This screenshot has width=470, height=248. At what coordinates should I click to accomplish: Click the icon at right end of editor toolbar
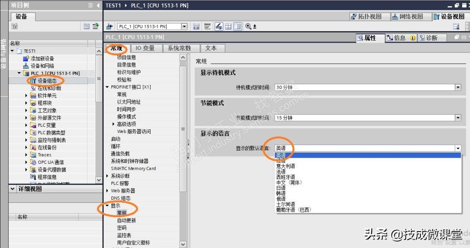click(x=456, y=26)
